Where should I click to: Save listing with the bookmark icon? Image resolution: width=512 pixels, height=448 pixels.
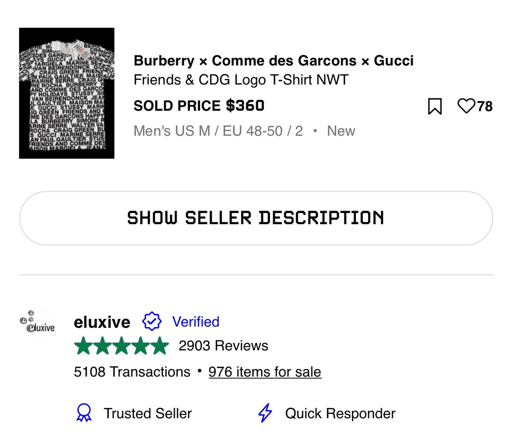435,106
